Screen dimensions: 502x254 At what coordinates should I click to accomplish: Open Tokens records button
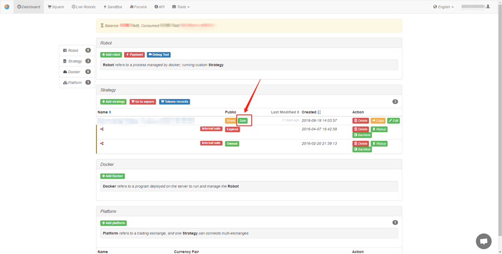pos(175,102)
